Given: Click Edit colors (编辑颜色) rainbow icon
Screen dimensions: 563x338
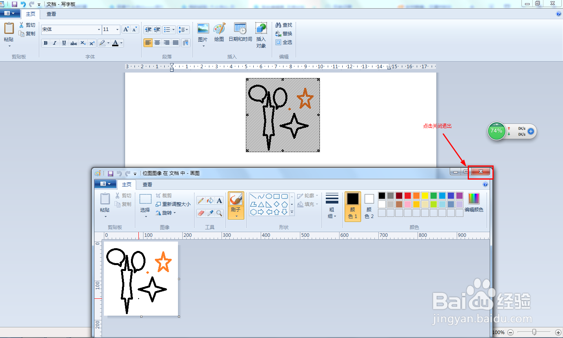Looking at the screenshot, I should click(474, 198).
